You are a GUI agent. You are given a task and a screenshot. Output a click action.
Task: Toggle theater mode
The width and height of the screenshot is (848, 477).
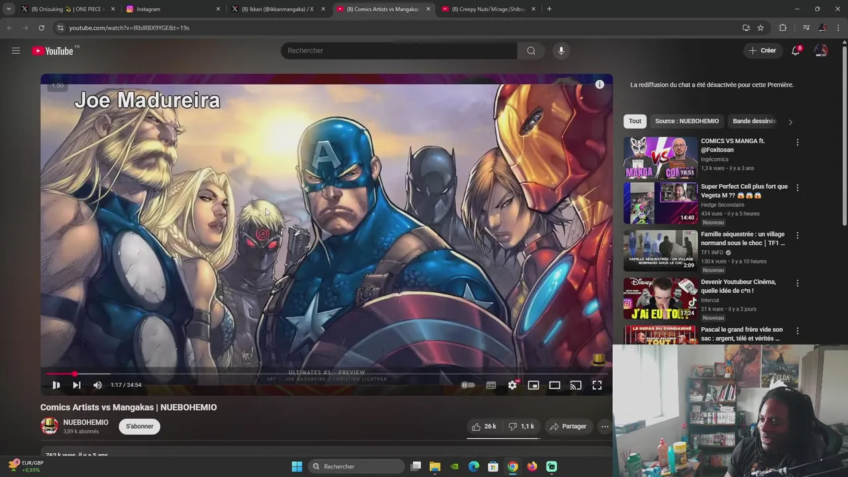tap(555, 385)
